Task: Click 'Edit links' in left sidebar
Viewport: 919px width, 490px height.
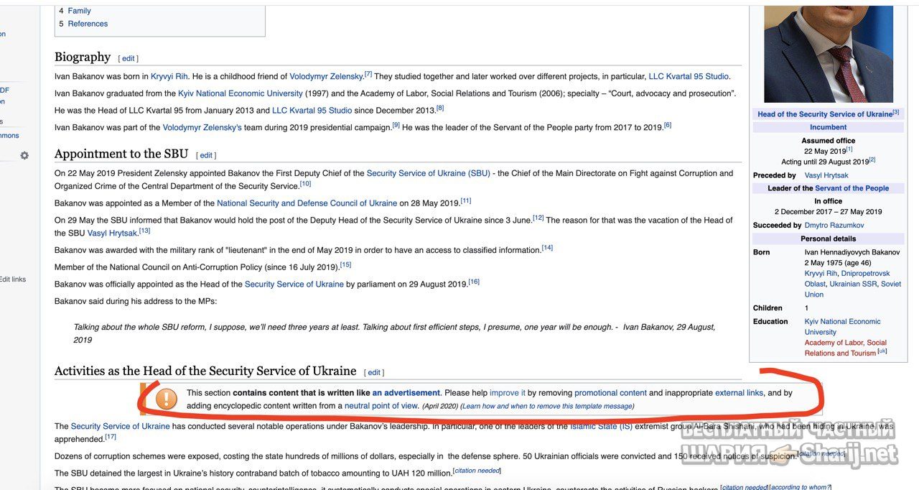Action: 13,279
